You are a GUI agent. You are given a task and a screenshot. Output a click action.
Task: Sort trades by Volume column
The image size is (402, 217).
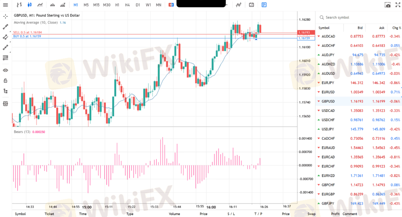pyautogui.click(x=174, y=214)
